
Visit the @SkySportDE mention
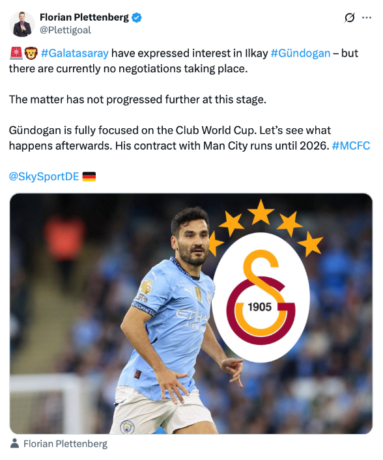pyautogui.click(x=44, y=176)
